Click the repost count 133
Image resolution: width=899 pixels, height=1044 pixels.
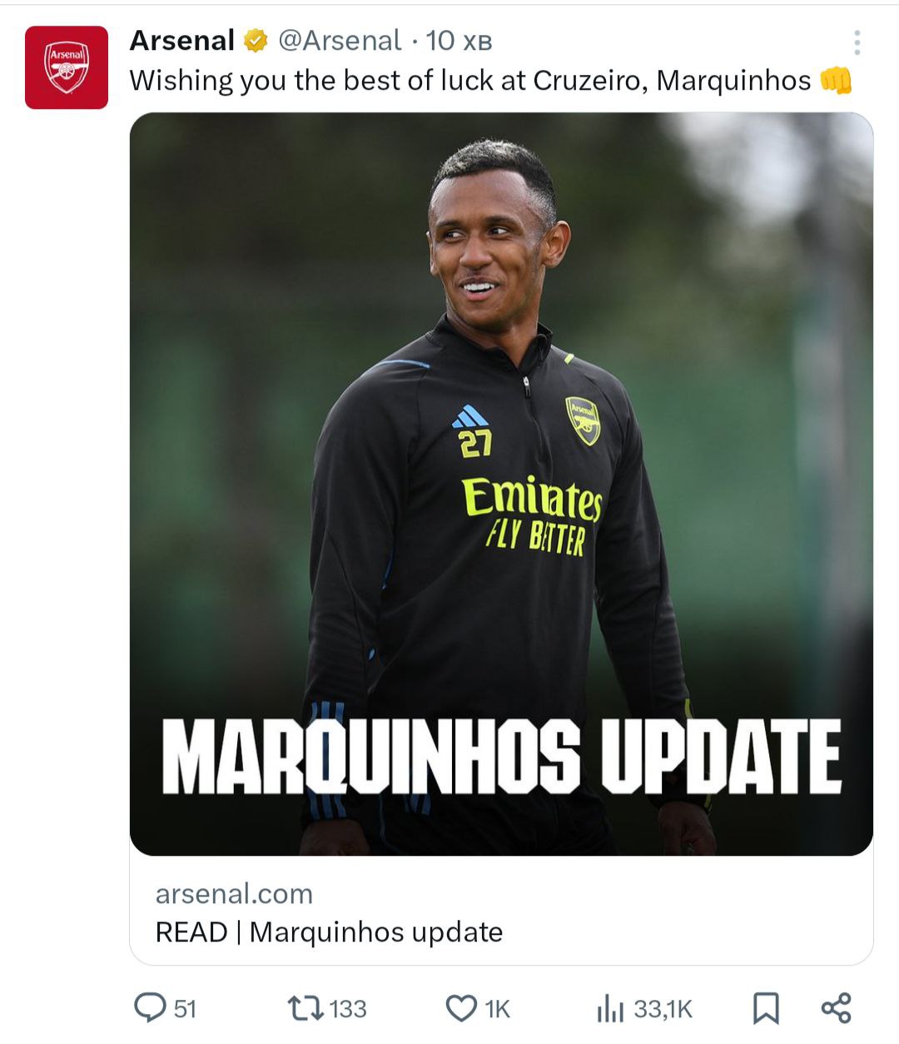click(348, 1009)
